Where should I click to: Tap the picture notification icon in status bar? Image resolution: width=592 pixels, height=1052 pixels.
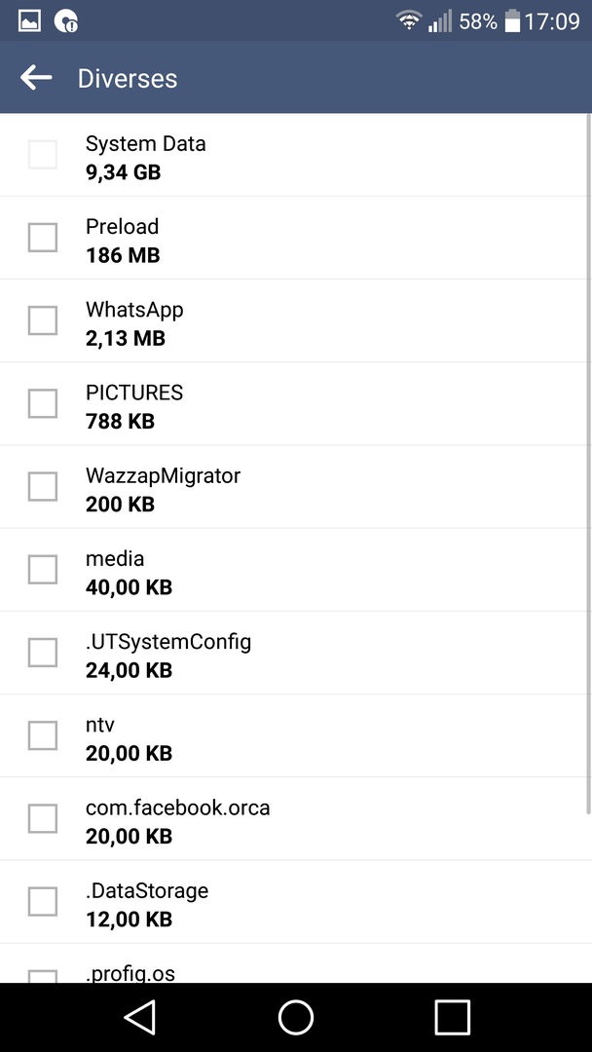(29, 20)
